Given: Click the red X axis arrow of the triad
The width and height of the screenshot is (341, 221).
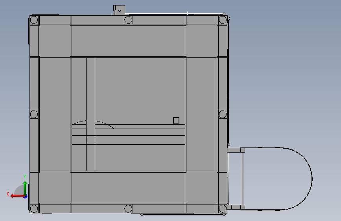Looking at the screenshot, I should tap(17, 196).
